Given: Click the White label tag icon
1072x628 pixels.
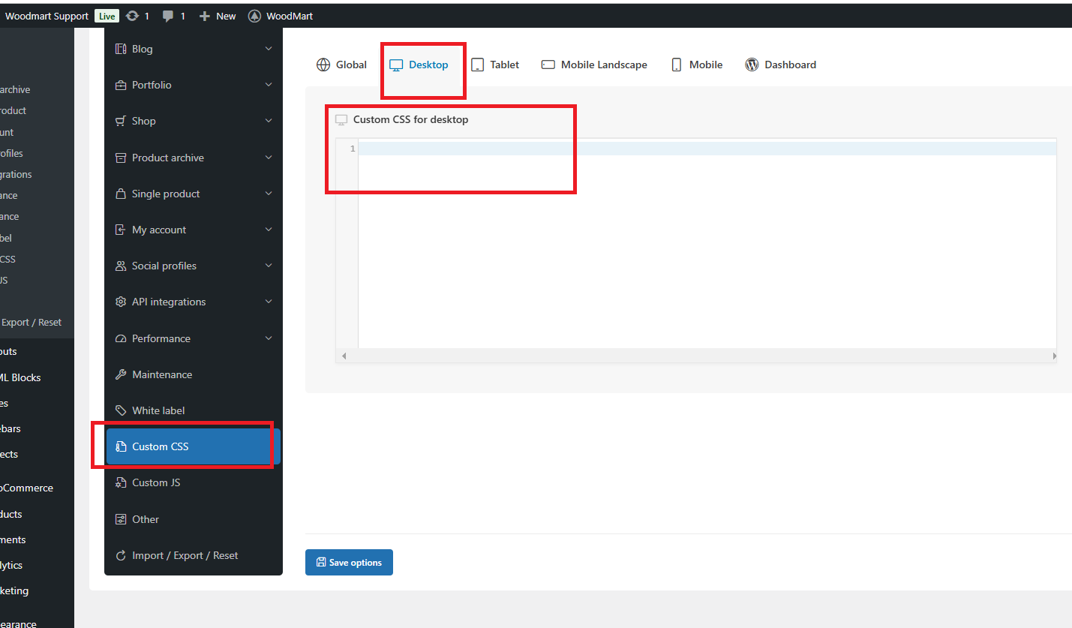Looking at the screenshot, I should click(120, 410).
